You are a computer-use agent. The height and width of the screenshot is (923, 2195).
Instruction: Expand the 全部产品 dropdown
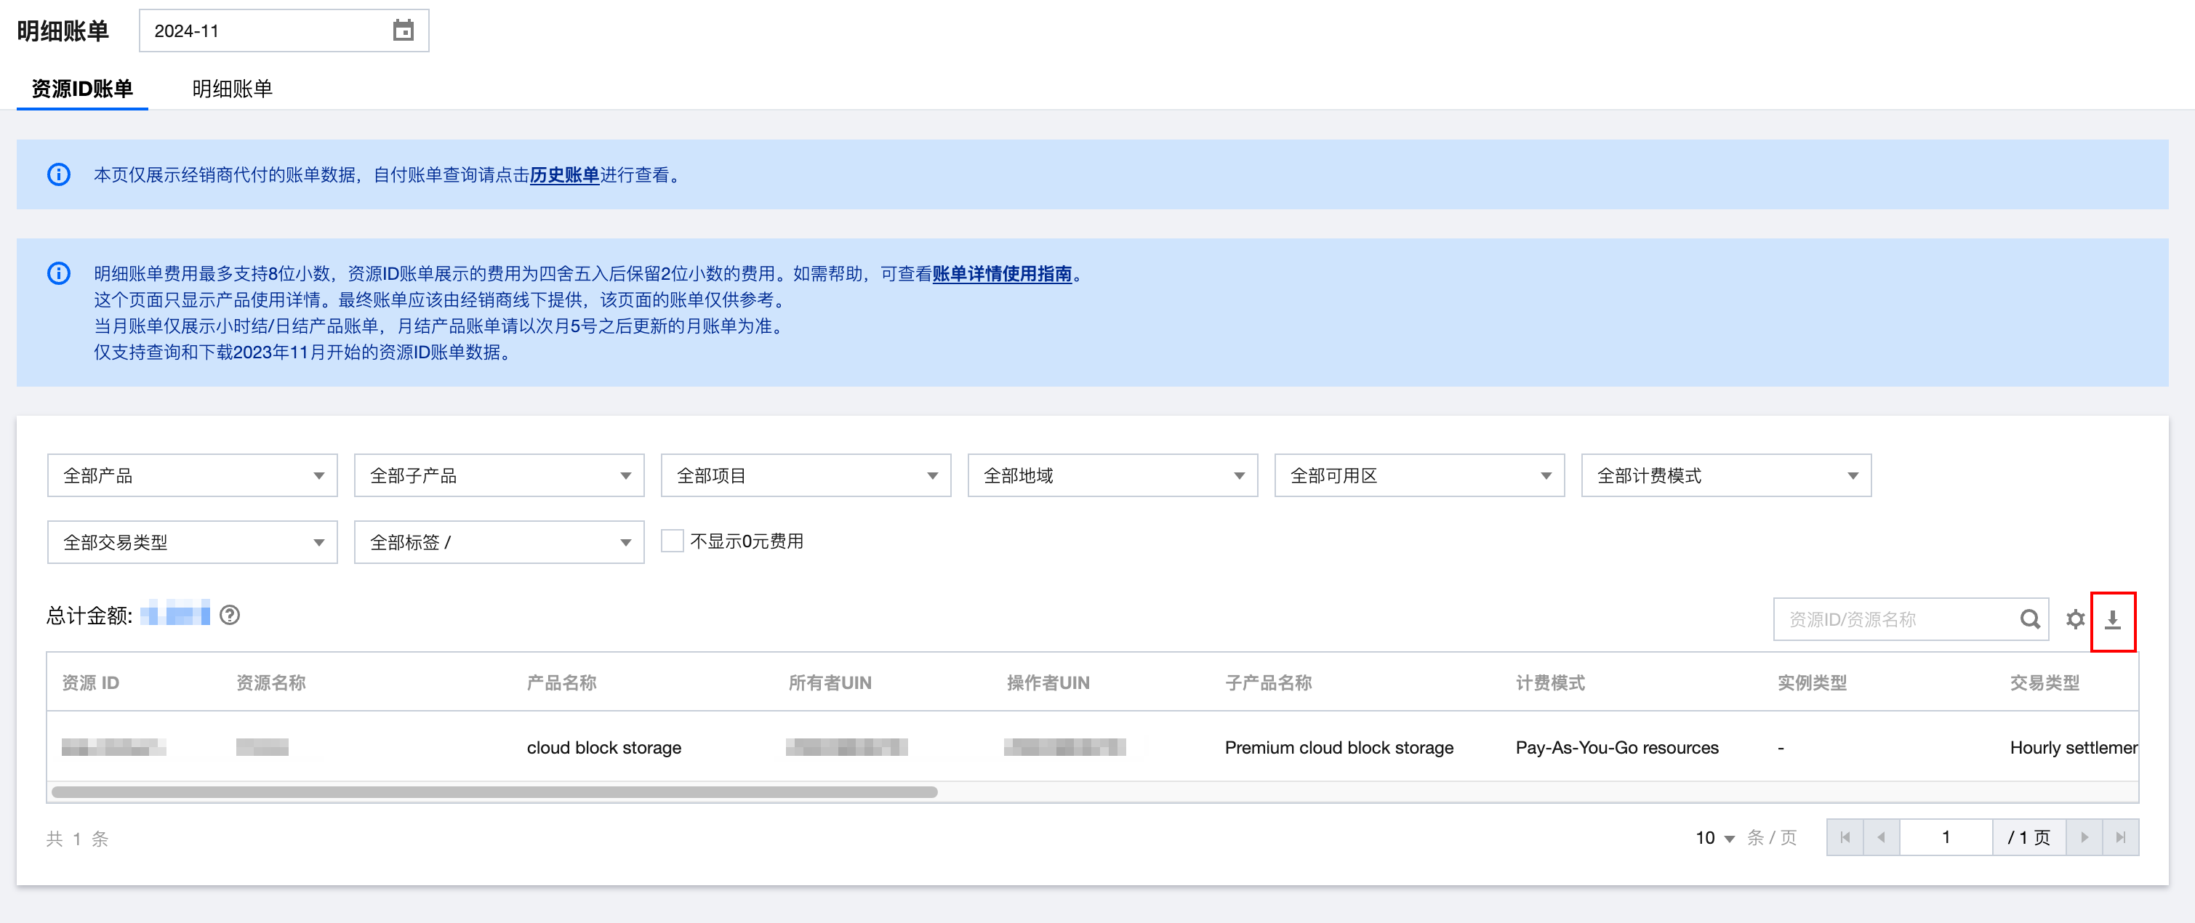coord(192,475)
